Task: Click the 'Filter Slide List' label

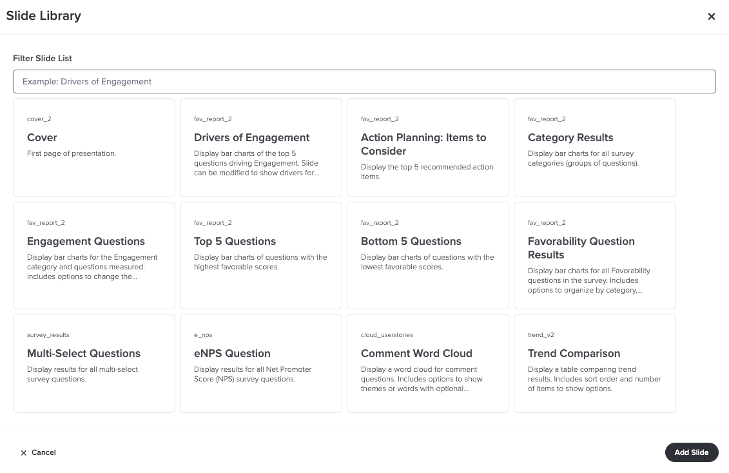Action: click(x=43, y=58)
